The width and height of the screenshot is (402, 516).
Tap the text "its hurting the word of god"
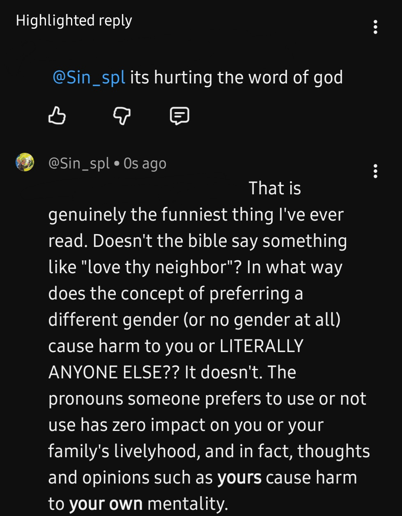(x=236, y=77)
